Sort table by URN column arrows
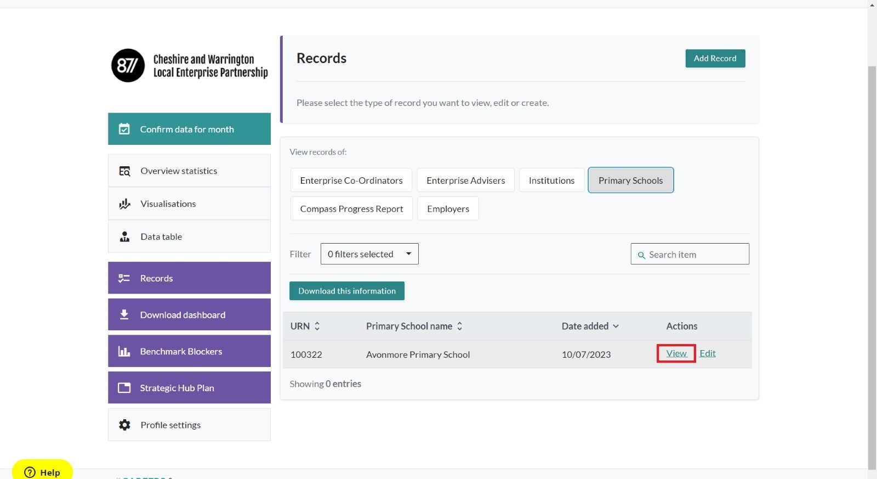The width and height of the screenshot is (877, 479). (x=317, y=326)
